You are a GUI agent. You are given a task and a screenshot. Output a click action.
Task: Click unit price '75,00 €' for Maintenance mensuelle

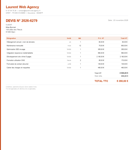coord(102,46)
